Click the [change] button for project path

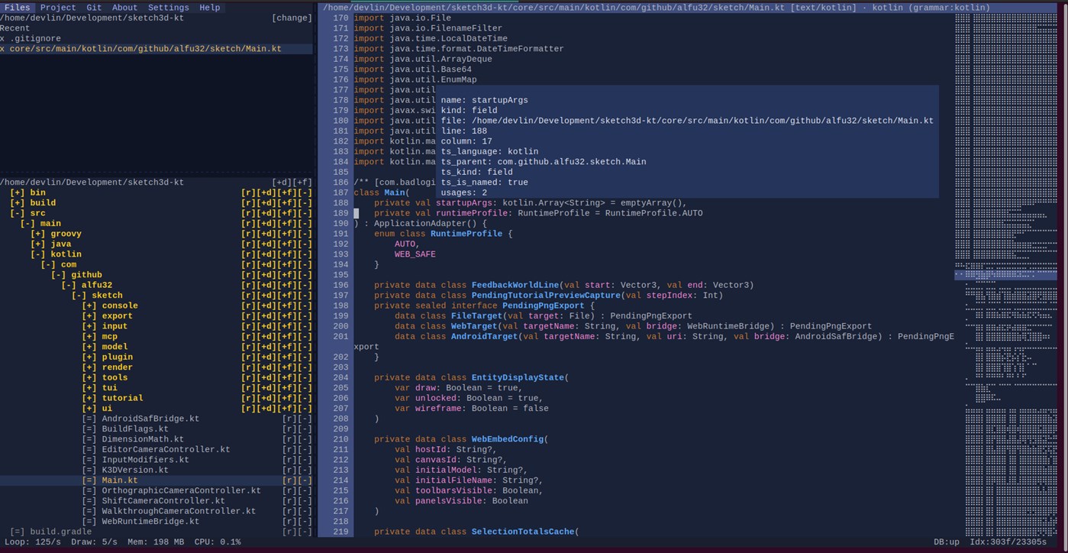[292, 18]
